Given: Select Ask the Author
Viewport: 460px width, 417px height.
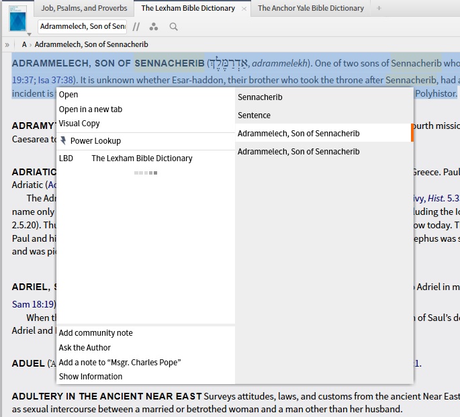Looking at the screenshot, I should coord(85,348).
